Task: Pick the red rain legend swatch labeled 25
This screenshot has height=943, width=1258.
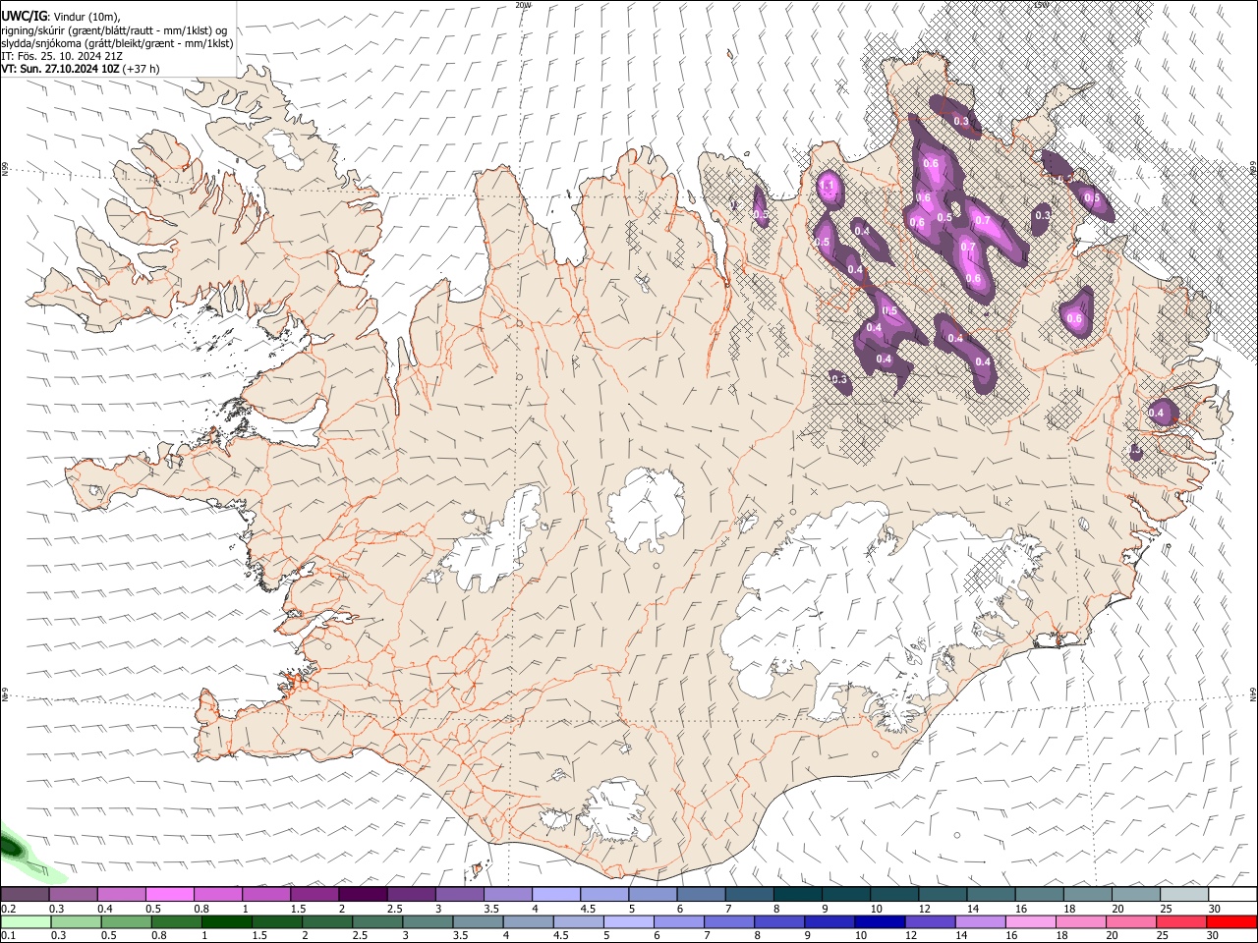Action: click(x=1180, y=921)
